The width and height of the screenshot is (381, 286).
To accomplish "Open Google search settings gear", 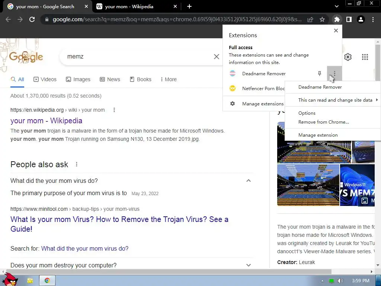I will coord(348,57).
